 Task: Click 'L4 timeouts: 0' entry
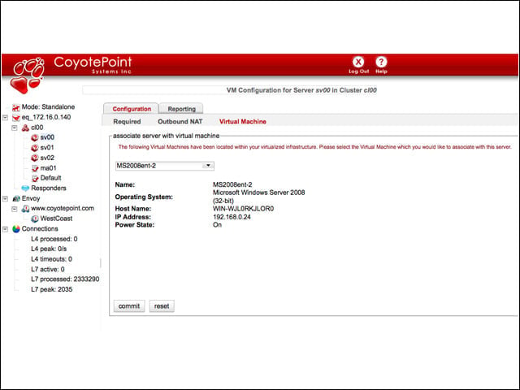[51, 259]
